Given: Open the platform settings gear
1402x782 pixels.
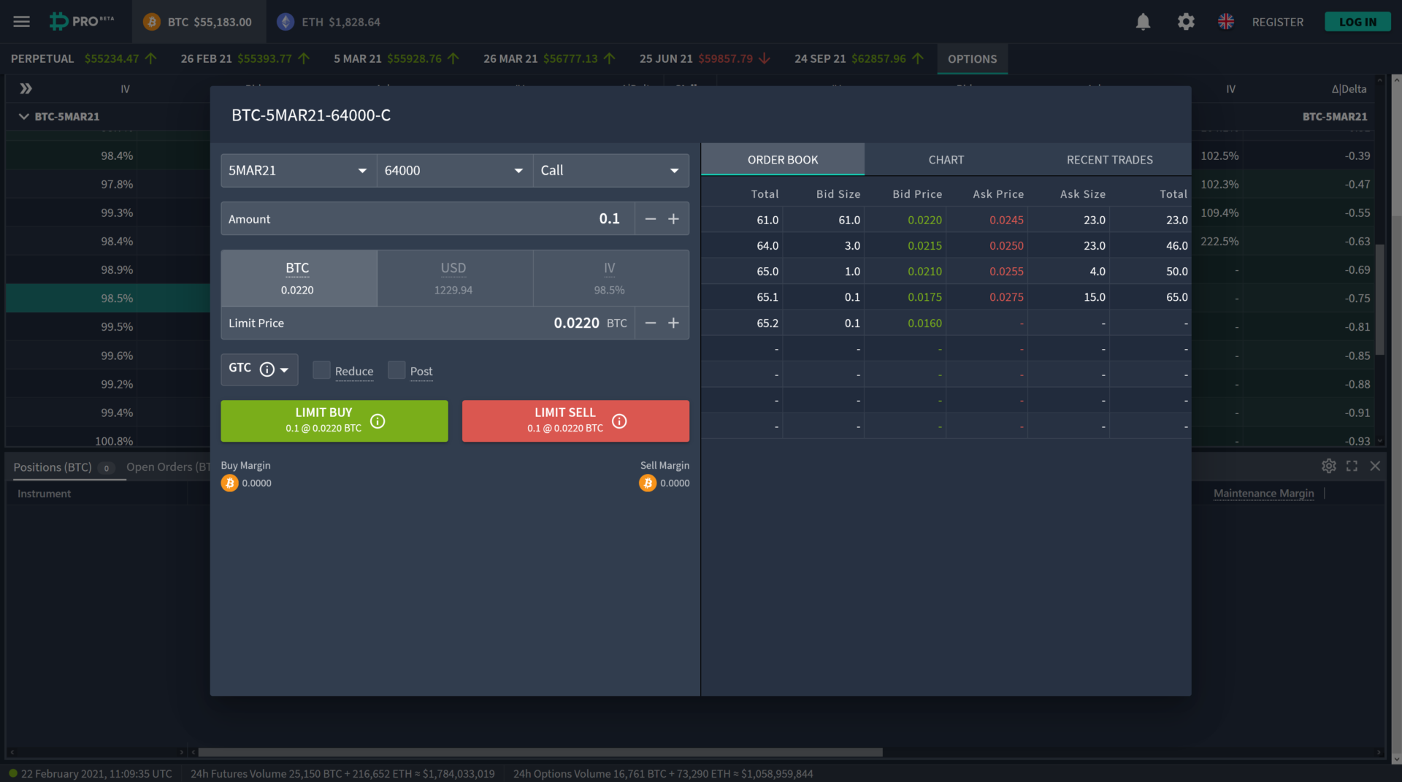Looking at the screenshot, I should [x=1186, y=22].
